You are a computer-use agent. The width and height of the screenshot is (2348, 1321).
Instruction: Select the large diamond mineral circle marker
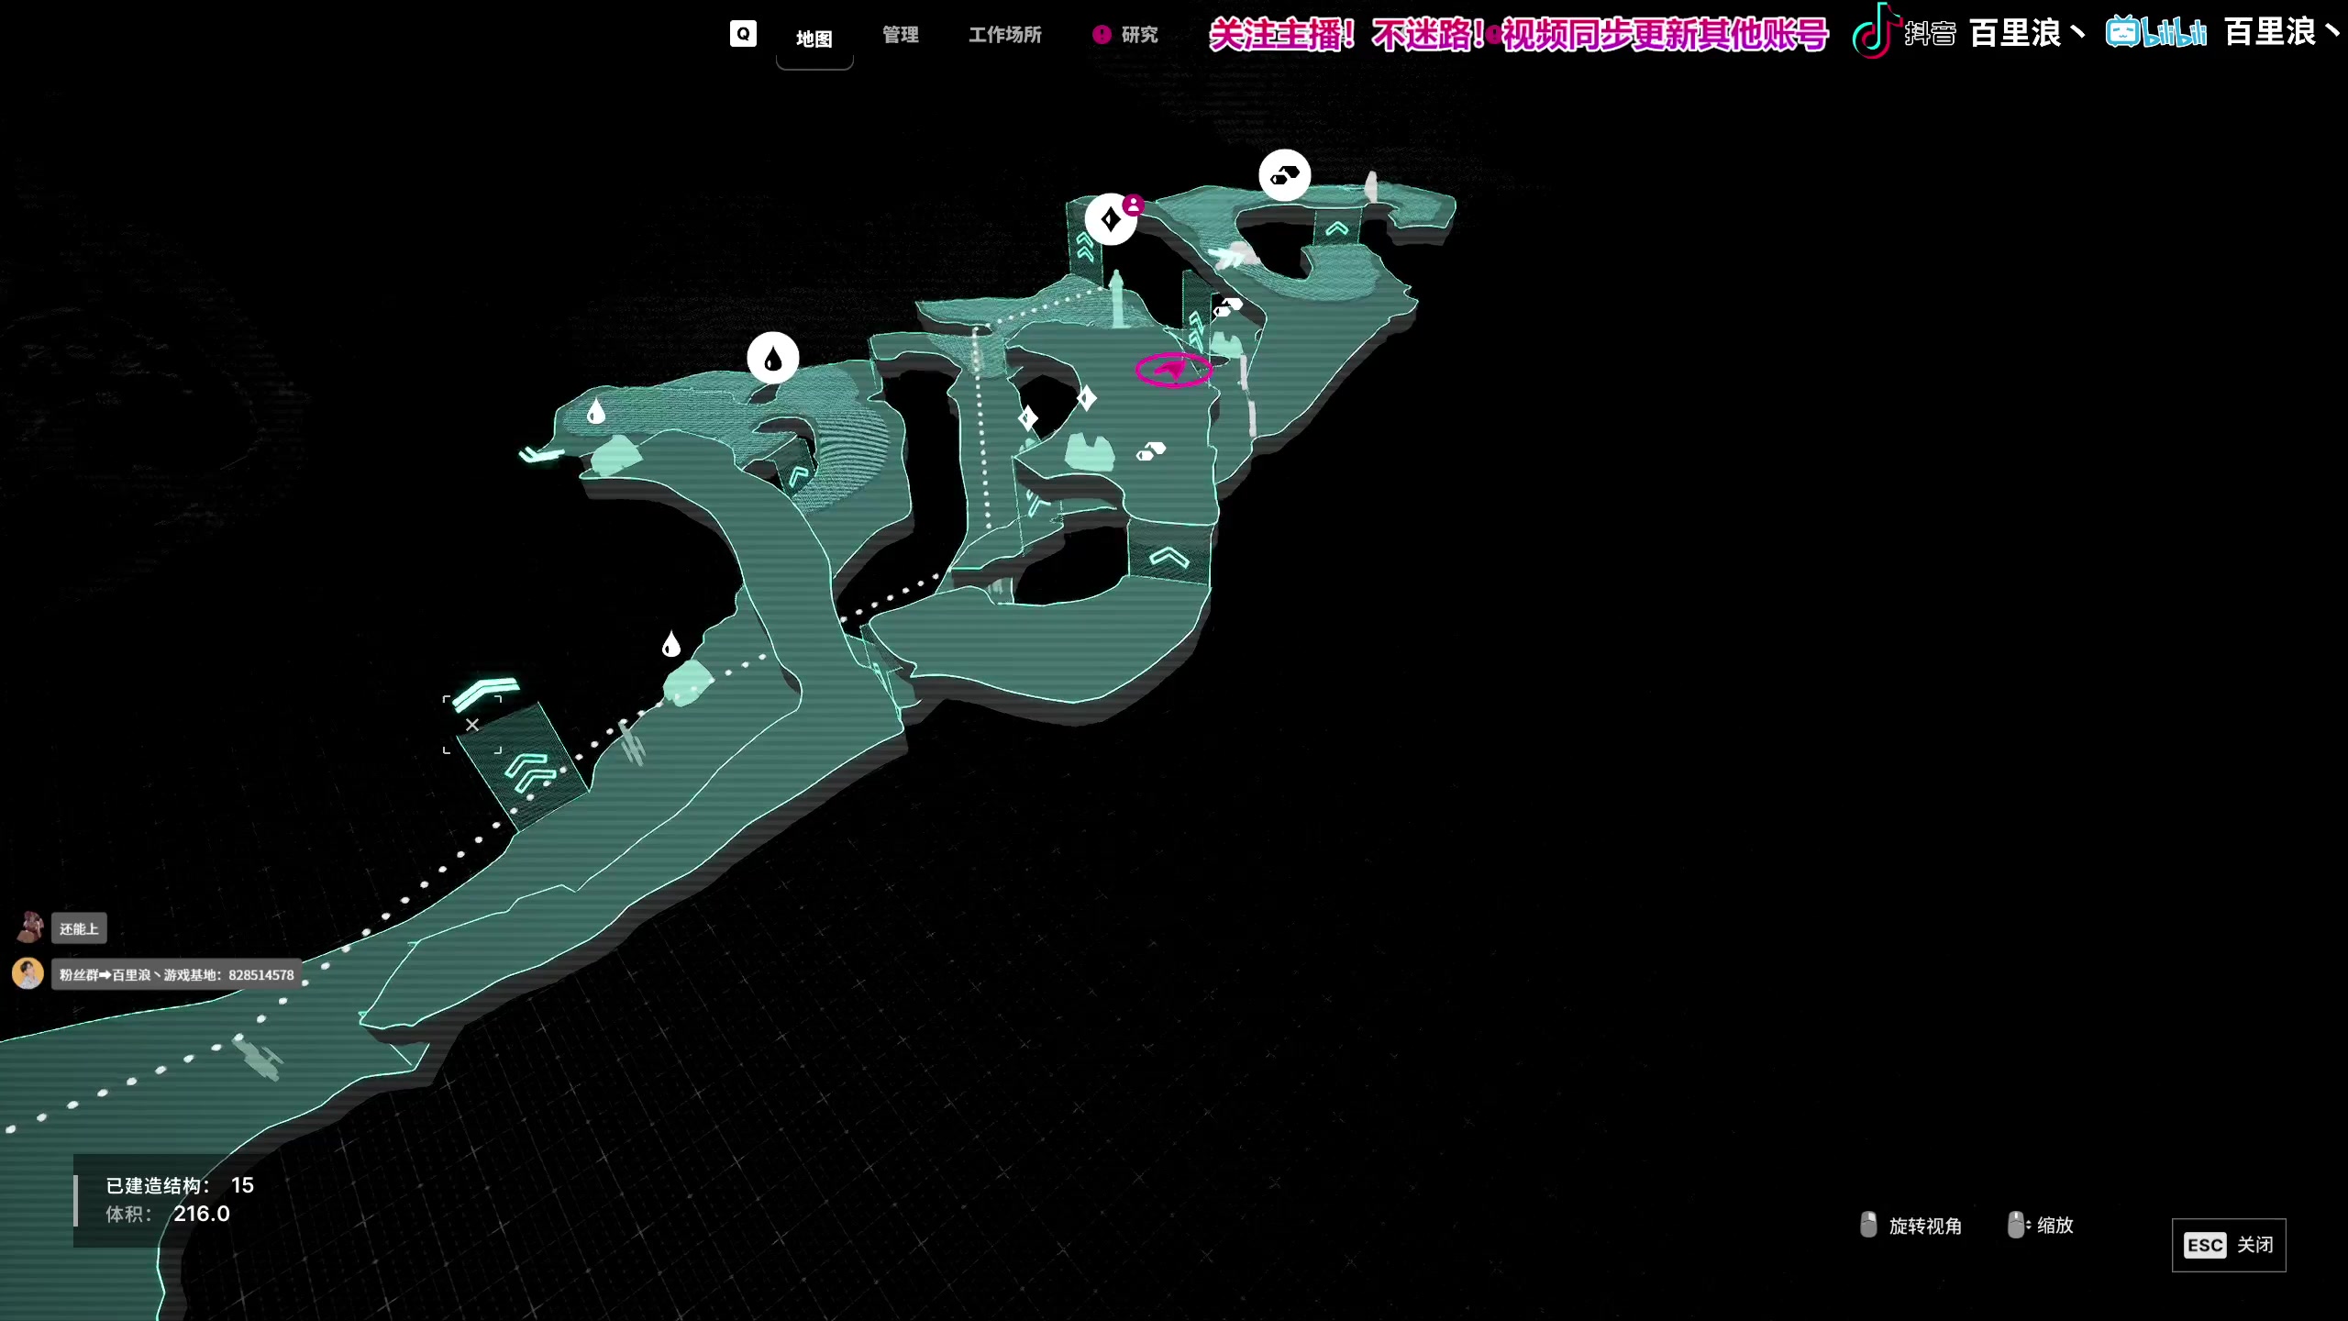[x=1111, y=219]
